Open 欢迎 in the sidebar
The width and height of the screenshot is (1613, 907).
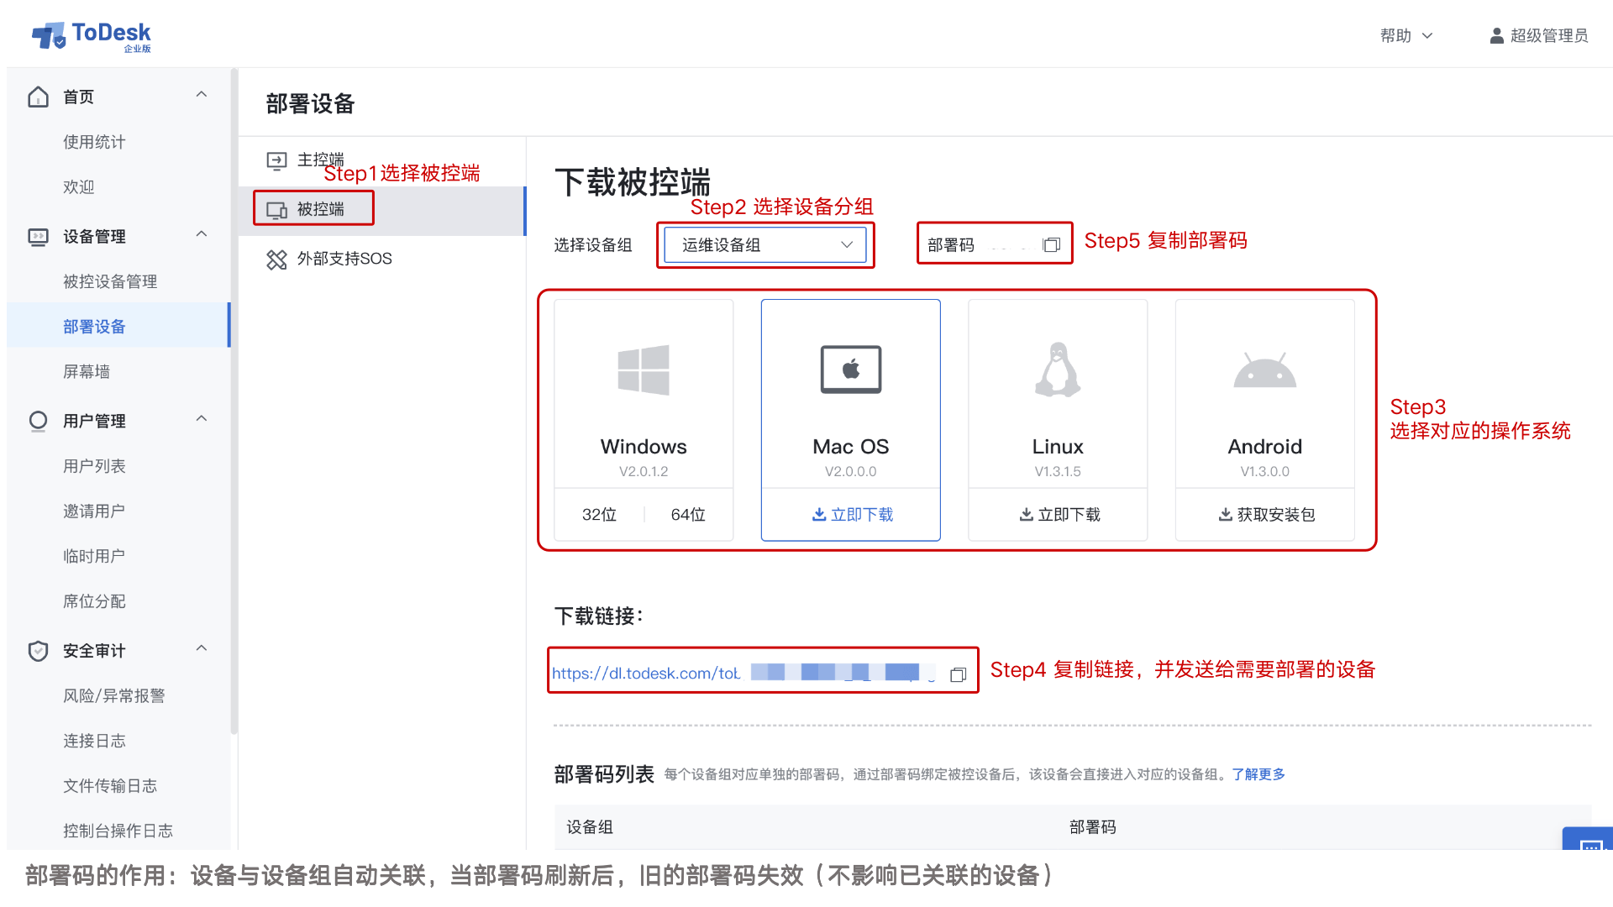point(79,187)
